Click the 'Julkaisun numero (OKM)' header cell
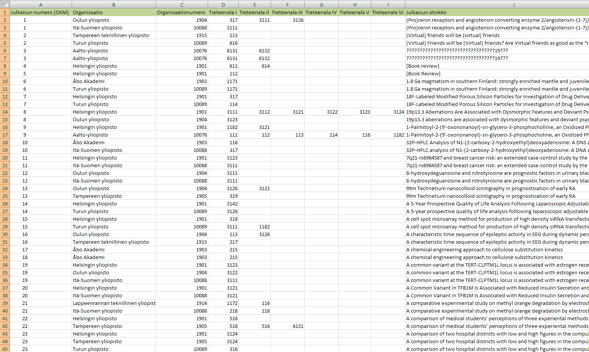589x352 pixels. [40, 12]
